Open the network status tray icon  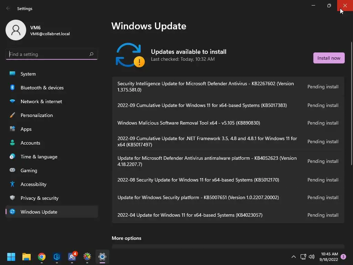point(303,257)
